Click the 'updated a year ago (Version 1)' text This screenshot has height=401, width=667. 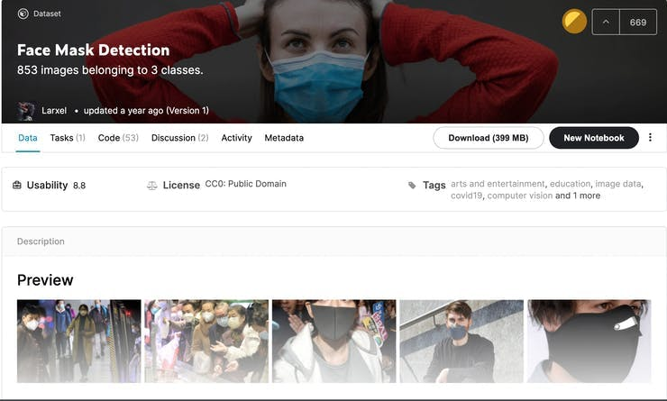pyautogui.click(x=146, y=111)
